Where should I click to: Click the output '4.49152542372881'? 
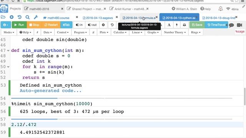point(42,132)
